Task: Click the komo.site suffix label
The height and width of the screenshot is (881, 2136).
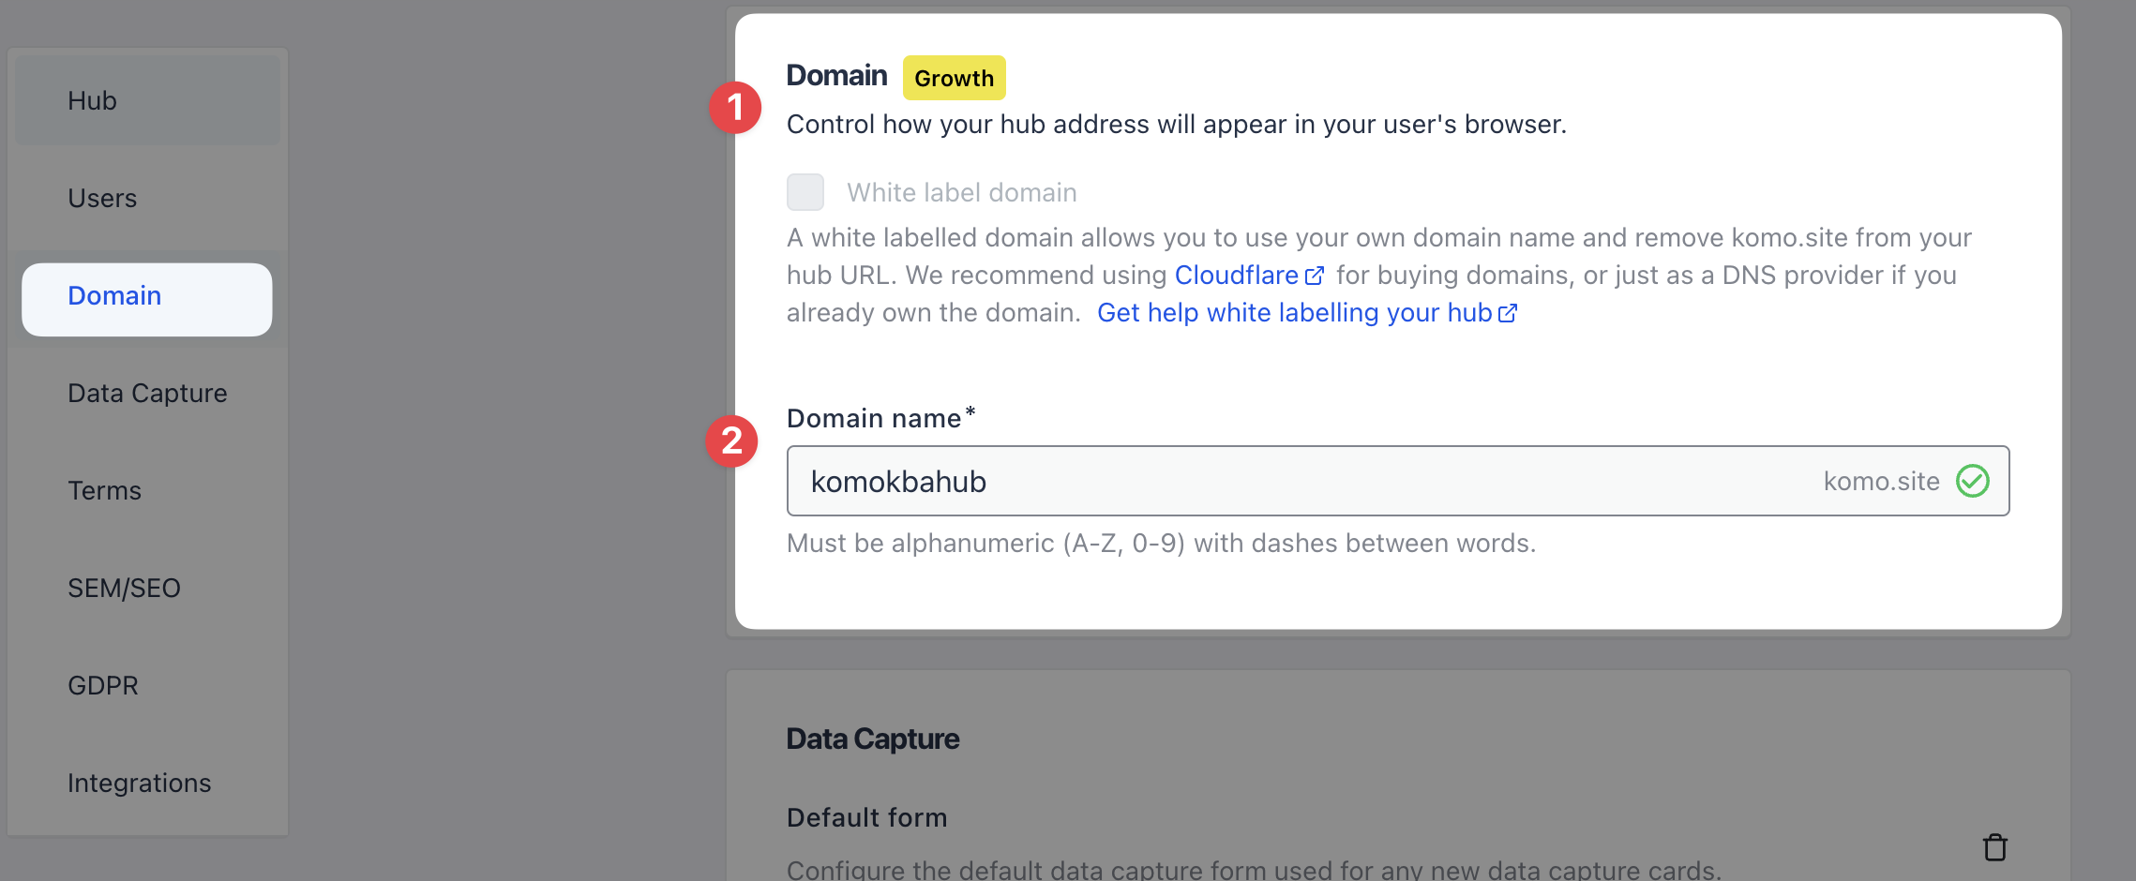Action: click(x=1880, y=481)
